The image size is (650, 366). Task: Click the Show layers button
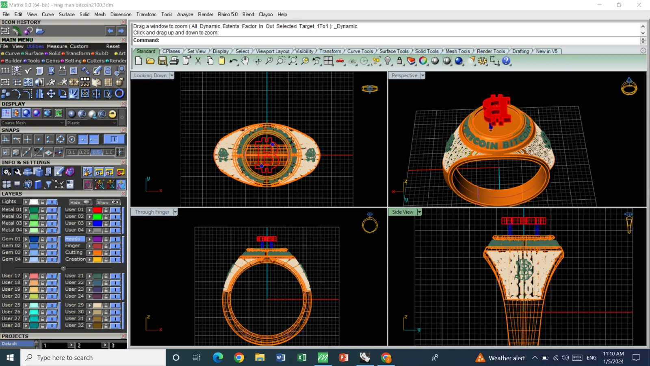click(x=108, y=202)
